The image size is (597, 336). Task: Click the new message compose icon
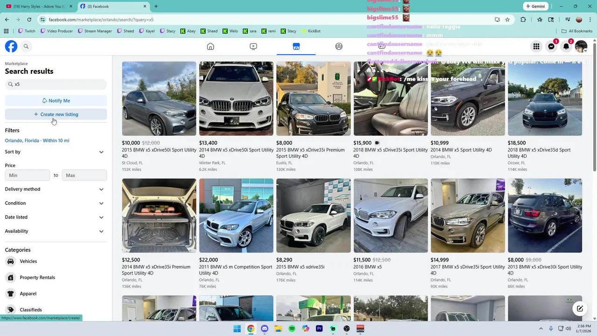coord(580,308)
